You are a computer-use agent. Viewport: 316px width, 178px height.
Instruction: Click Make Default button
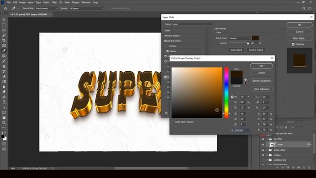click(x=236, y=50)
